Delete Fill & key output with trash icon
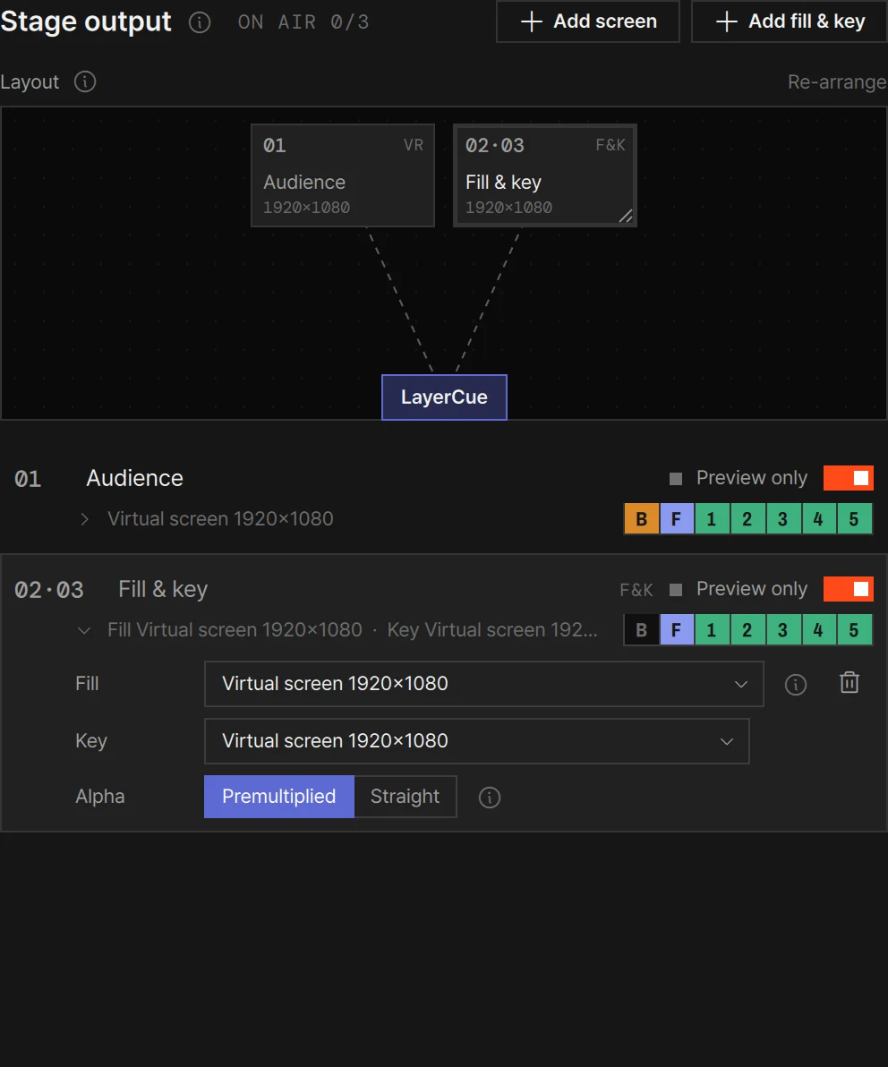This screenshot has width=888, height=1067. coord(850,682)
